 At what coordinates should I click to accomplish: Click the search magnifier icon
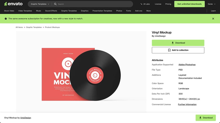[x=55, y=4]
